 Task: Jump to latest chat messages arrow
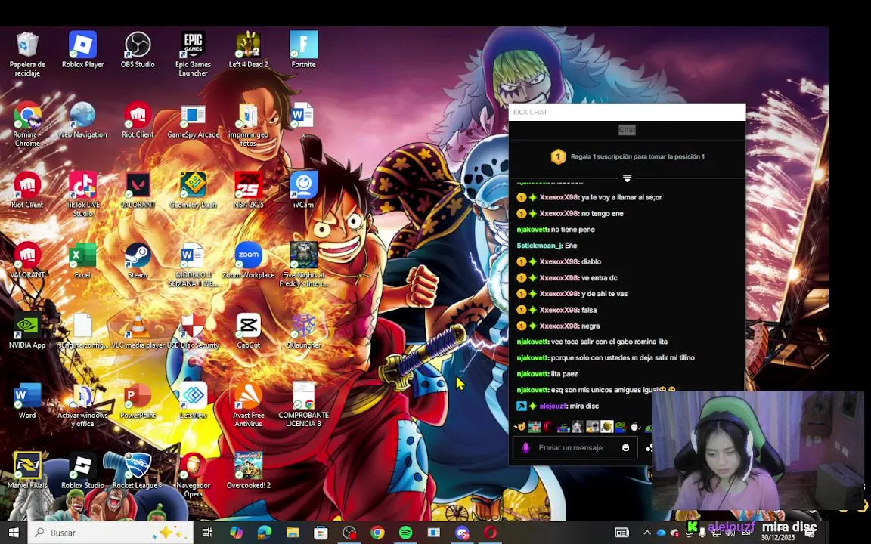click(627, 178)
